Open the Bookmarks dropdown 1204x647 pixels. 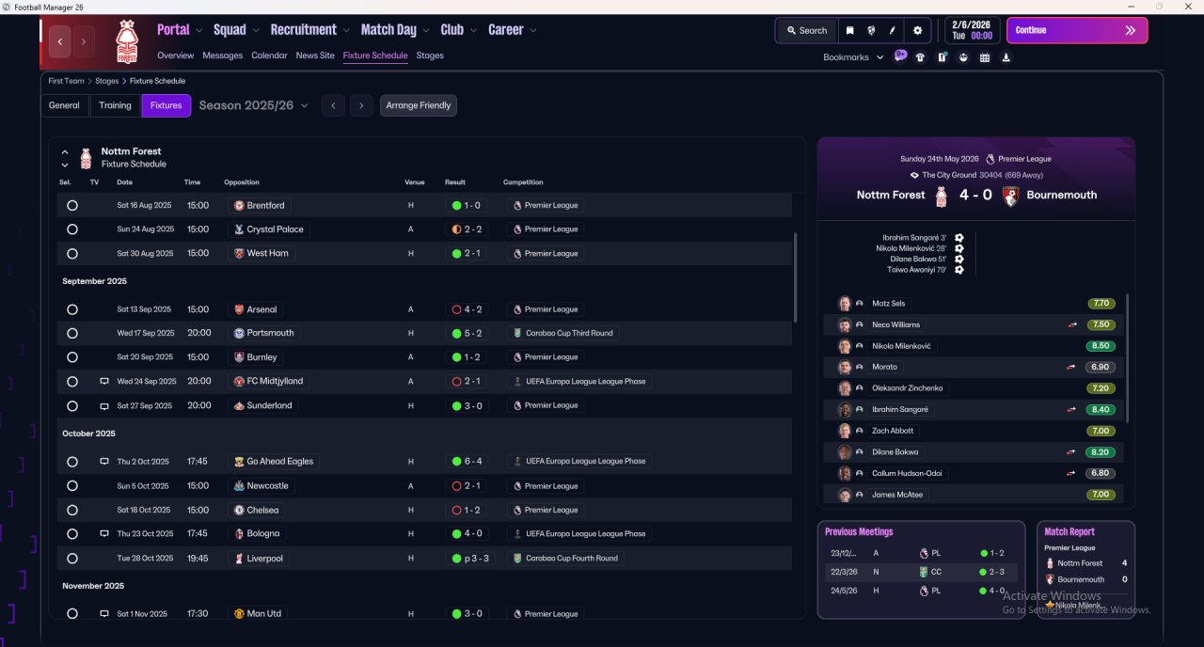(853, 57)
